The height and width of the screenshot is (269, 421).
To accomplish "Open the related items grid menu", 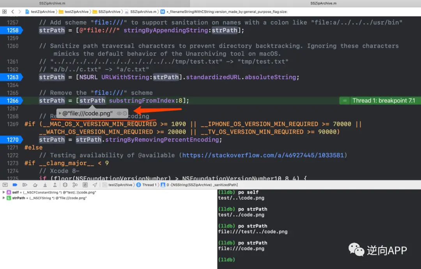I will 4,12.
